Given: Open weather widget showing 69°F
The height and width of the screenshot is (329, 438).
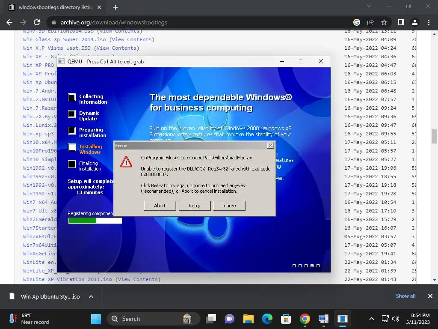Looking at the screenshot, I should pyautogui.click(x=30, y=319).
